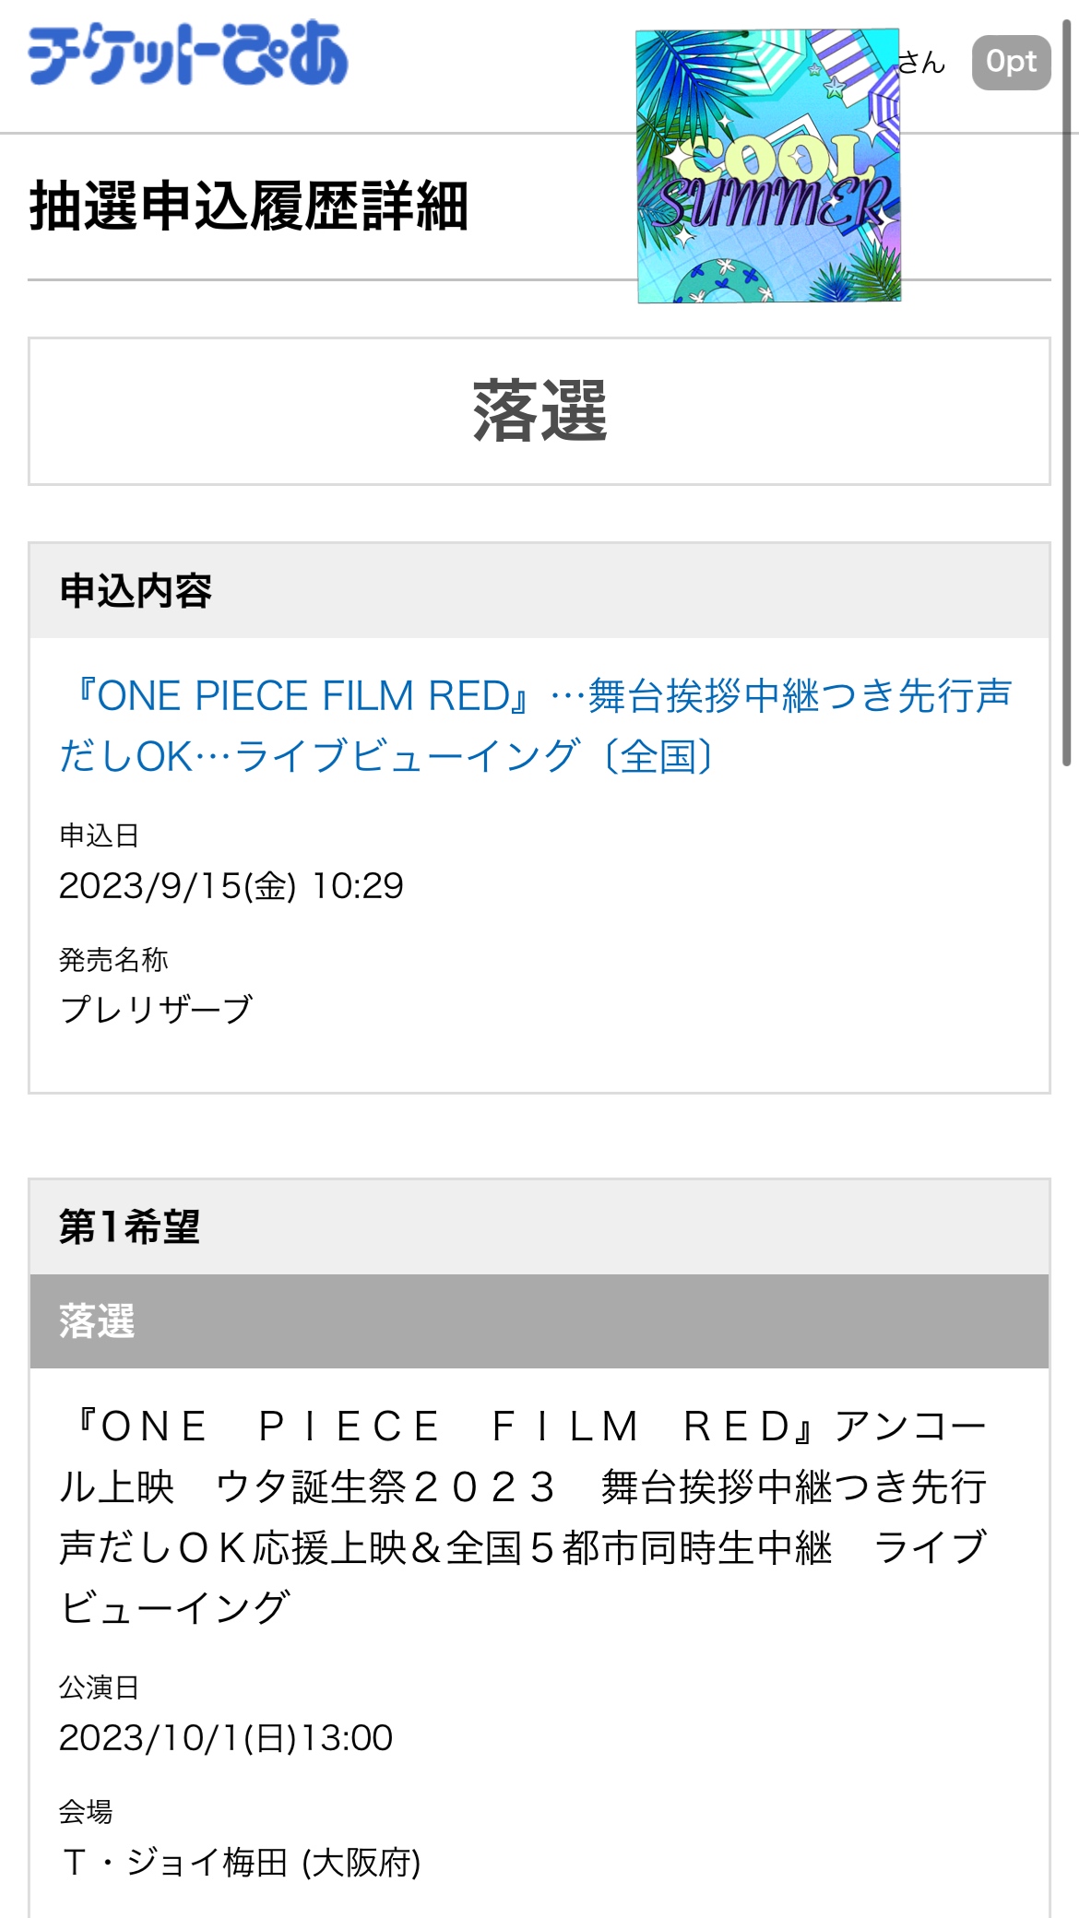
Task: Open the 0pt points badge
Action: [x=1011, y=63]
